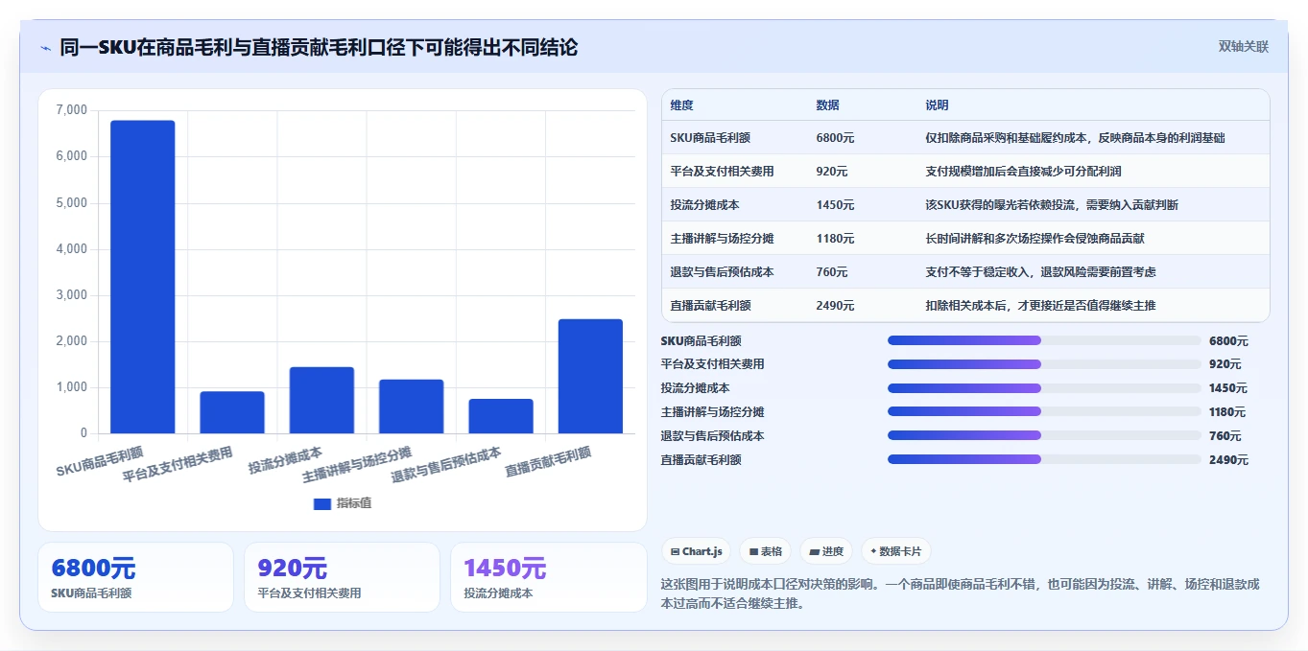This screenshot has width=1308, height=651.
Task: Click table cell SKU商品毛利额
Action: coord(710,138)
